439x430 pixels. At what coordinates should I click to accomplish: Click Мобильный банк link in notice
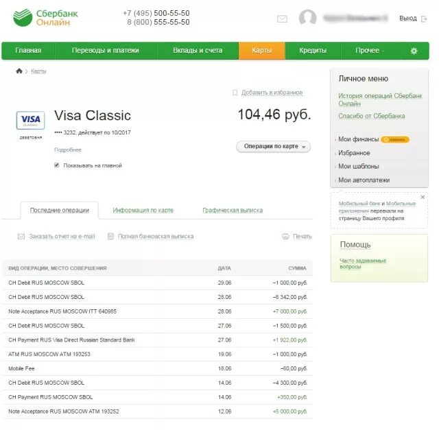(x=359, y=204)
